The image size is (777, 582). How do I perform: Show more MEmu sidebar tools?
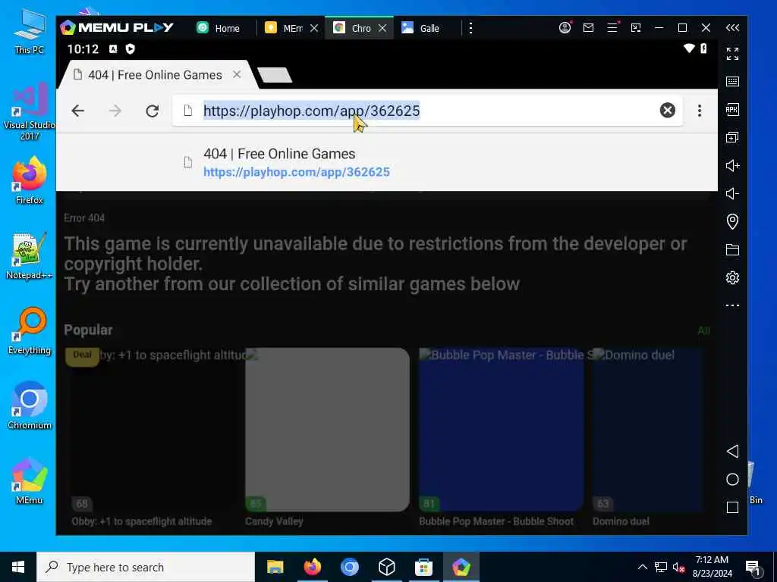732,305
